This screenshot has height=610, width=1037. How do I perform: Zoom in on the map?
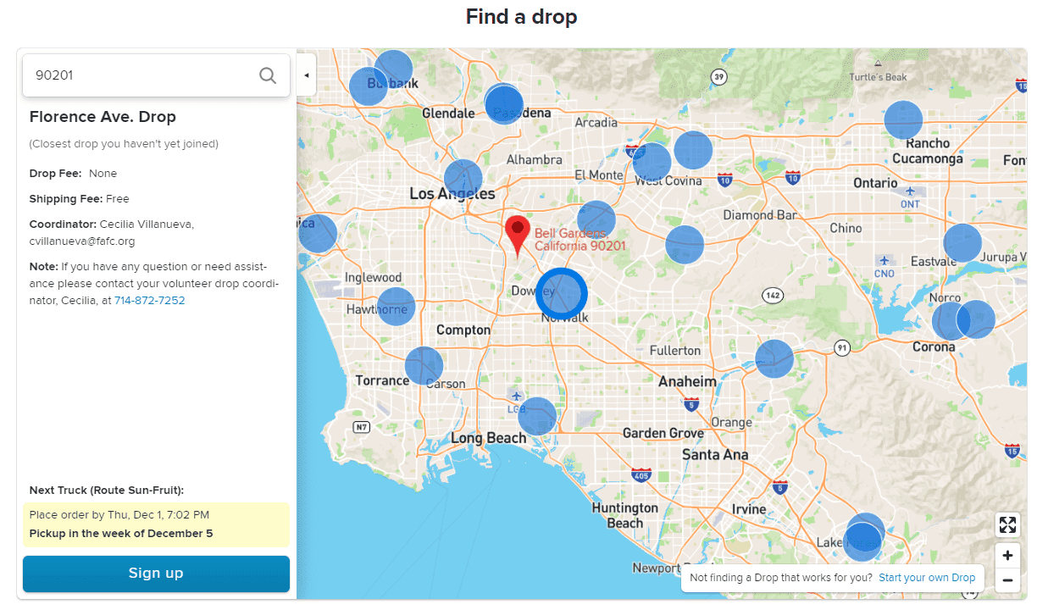(1007, 556)
